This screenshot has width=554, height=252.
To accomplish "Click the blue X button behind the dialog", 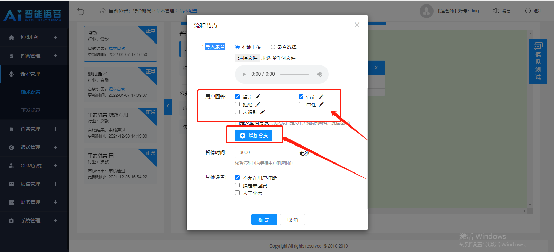I will point(376,68).
